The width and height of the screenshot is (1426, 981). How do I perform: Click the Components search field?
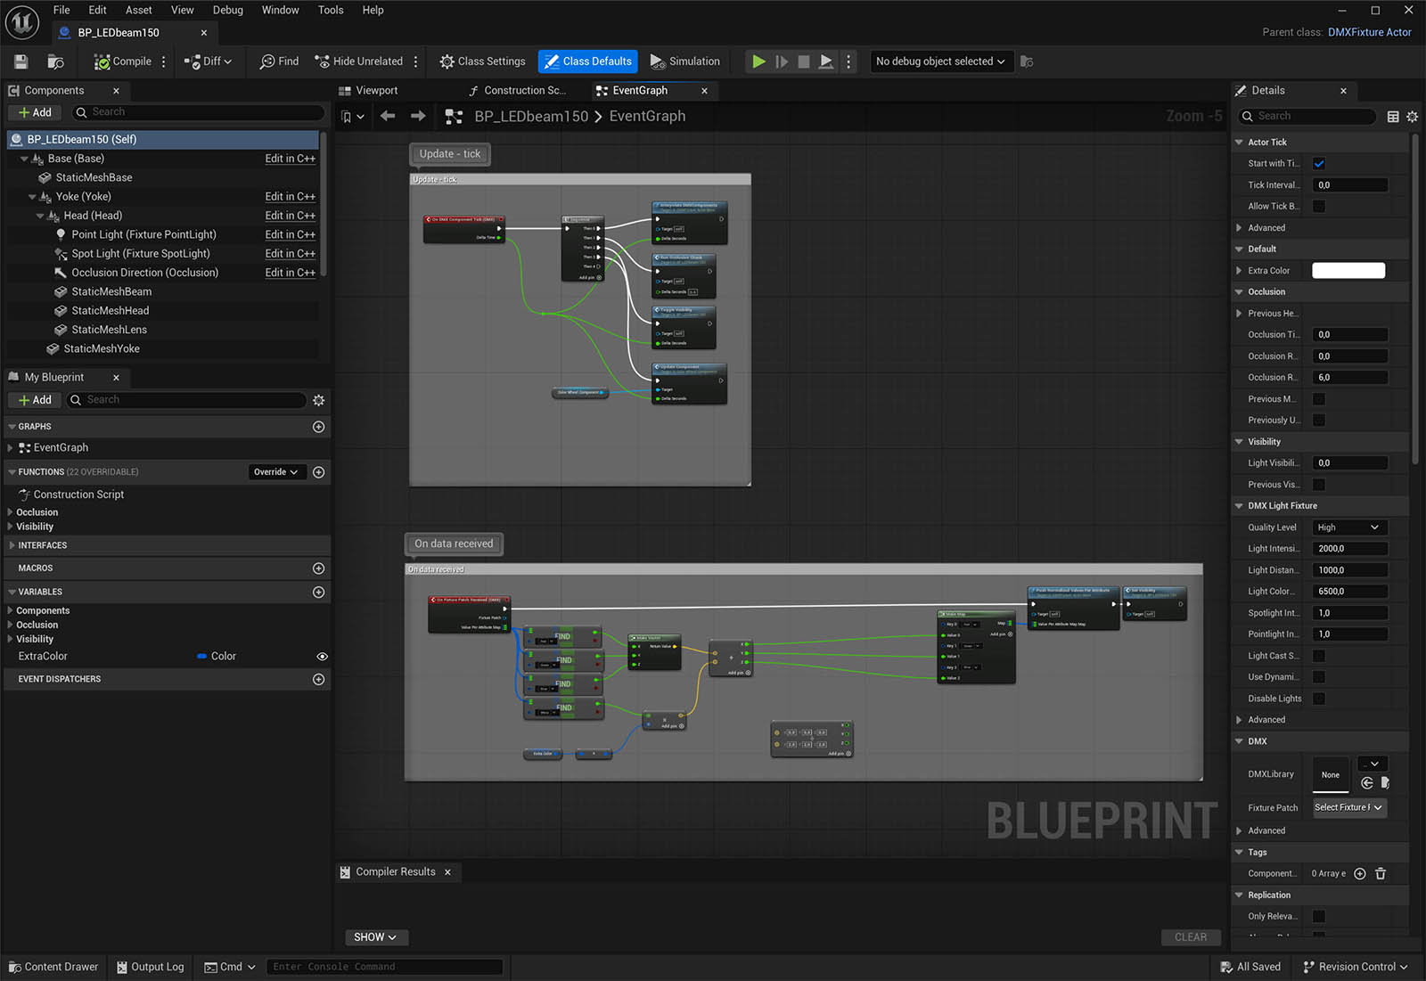tap(197, 112)
